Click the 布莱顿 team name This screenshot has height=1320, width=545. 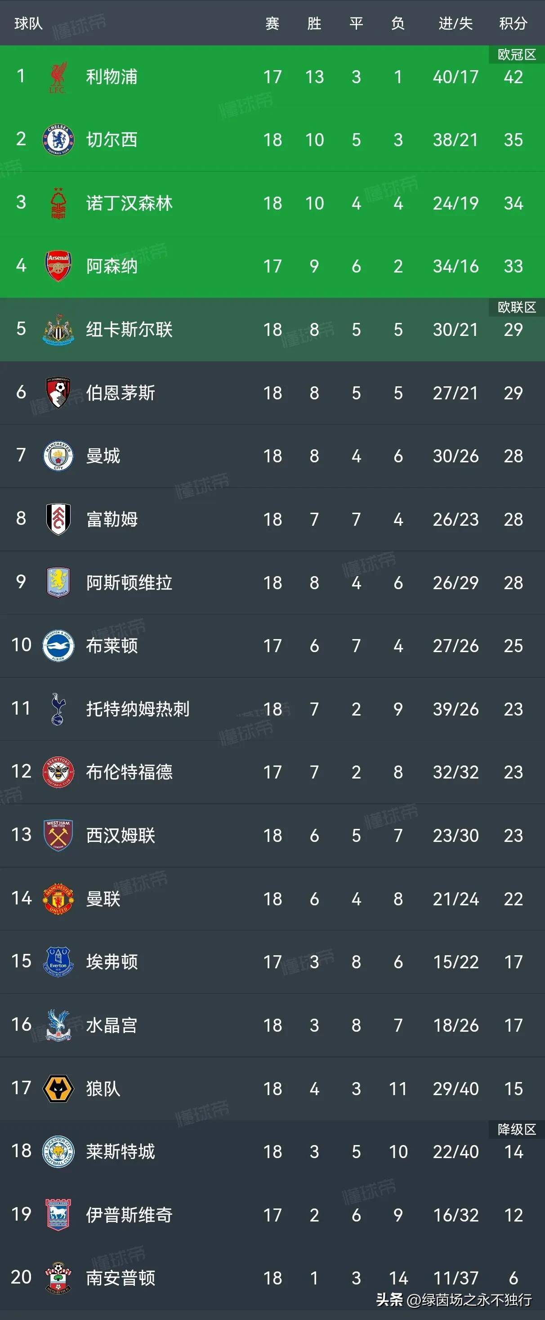pyautogui.click(x=112, y=646)
